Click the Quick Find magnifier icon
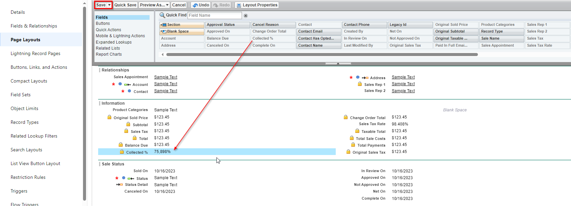 click(x=162, y=15)
